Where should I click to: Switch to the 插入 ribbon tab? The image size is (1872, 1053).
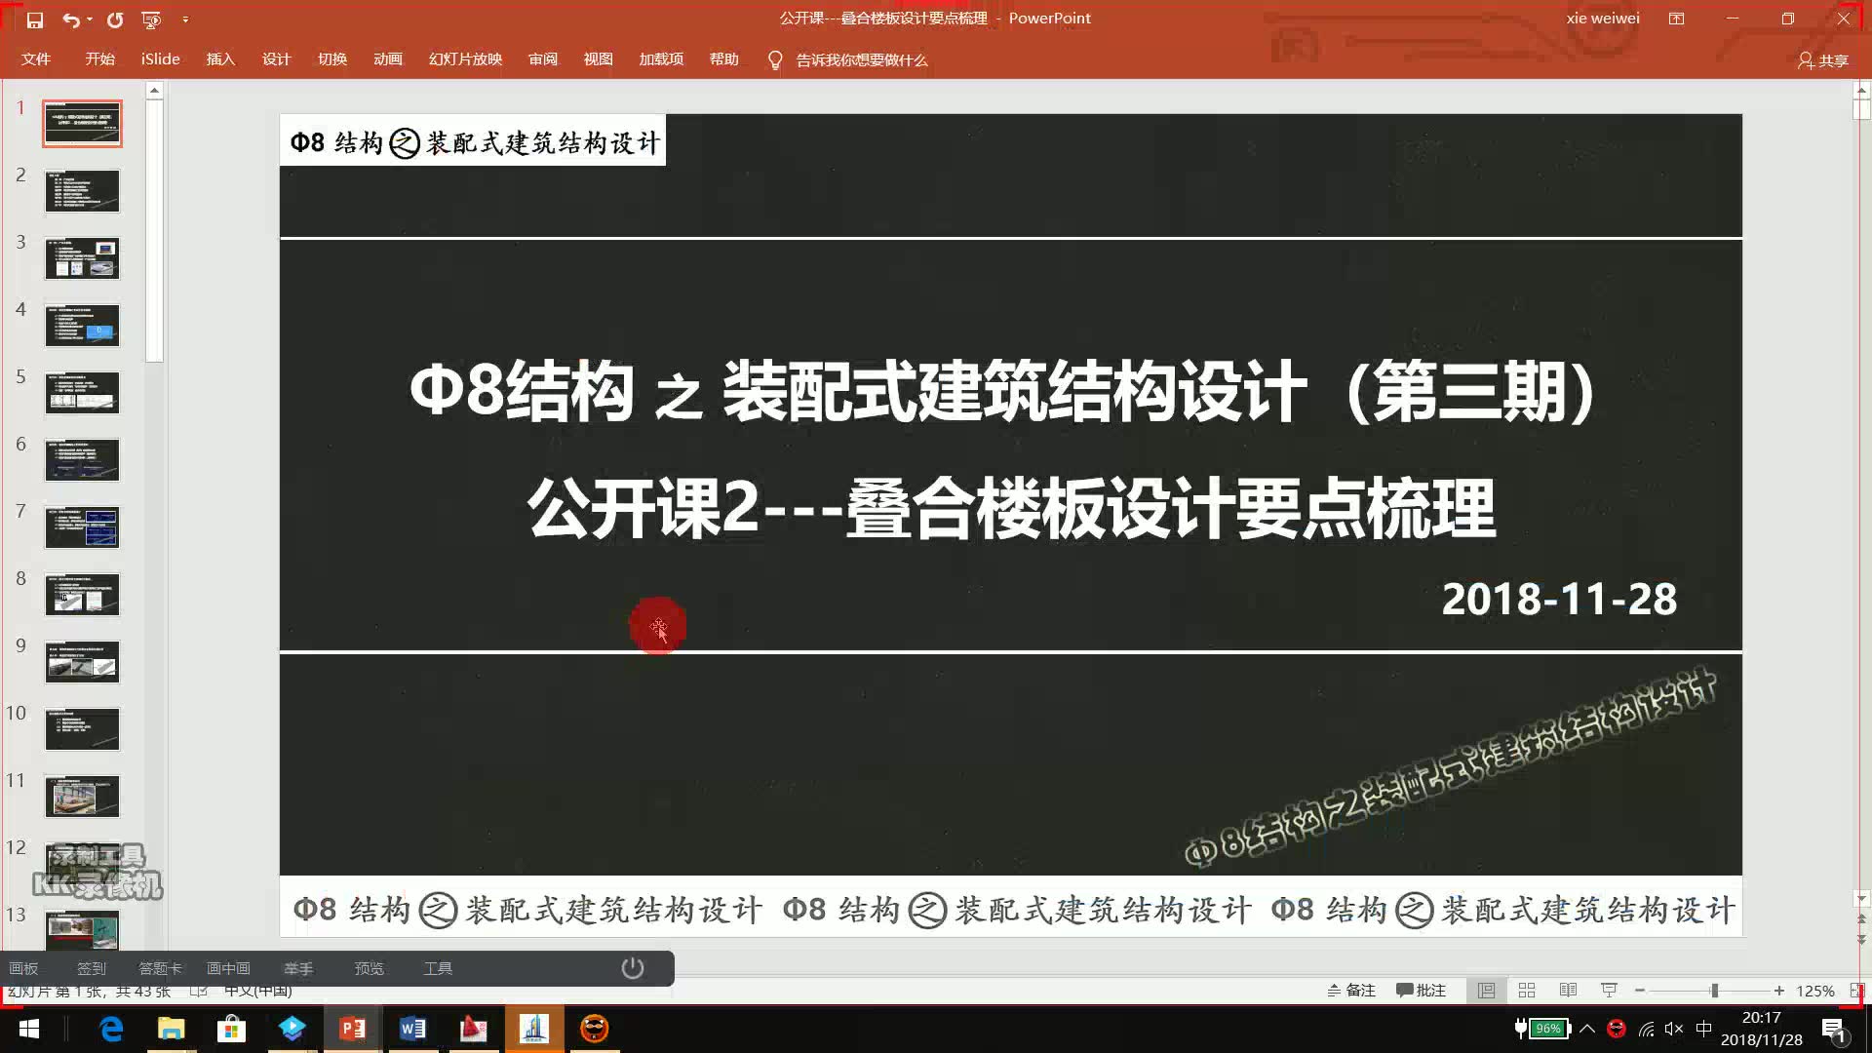[x=220, y=58]
